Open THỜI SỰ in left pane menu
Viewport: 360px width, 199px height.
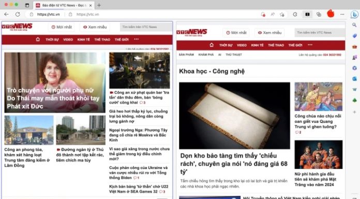click(x=52, y=39)
